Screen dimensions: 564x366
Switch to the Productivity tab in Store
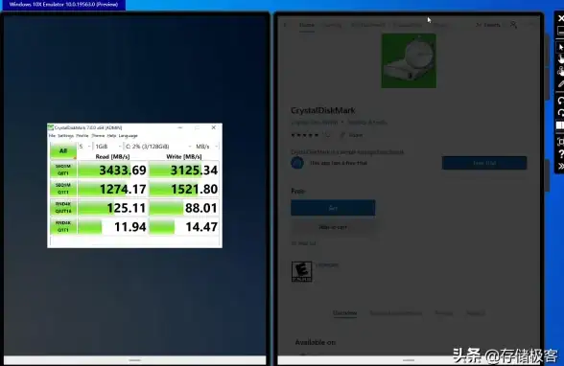[x=408, y=25]
